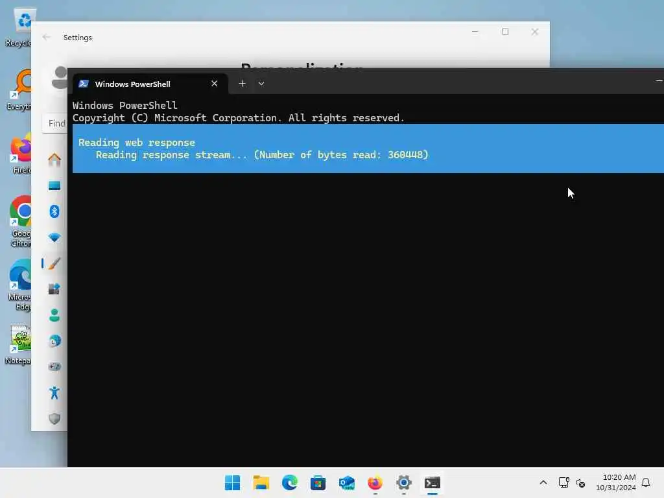The height and width of the screenshot is (498, 664).
Task: Open Home in the Settings sidebar
Action: (x=54, y=160)
